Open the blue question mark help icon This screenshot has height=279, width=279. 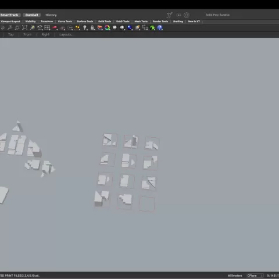click(160, 28)
